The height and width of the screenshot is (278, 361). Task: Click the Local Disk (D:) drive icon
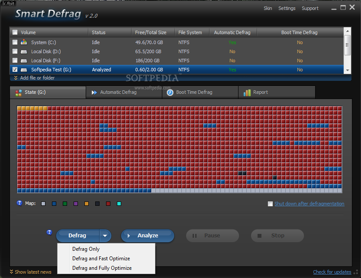(24, 52)
